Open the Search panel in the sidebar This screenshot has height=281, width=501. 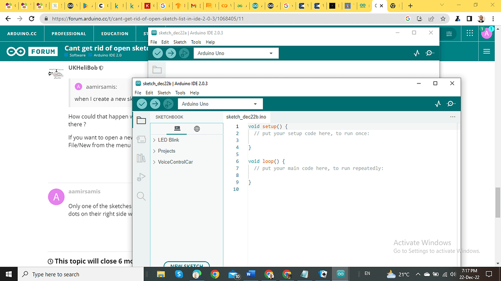click(141, 196)
